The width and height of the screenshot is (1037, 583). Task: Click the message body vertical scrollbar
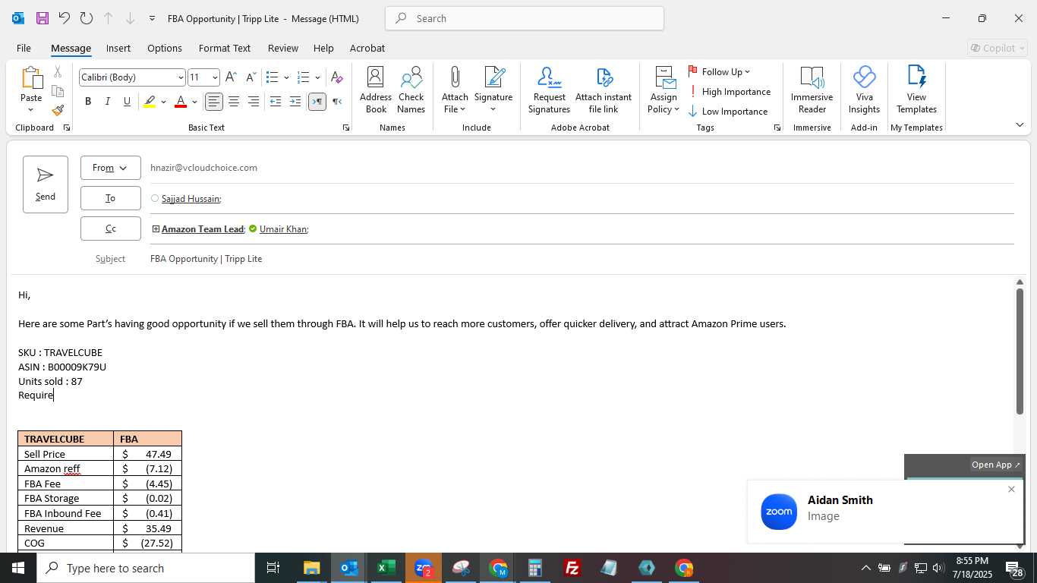tap(1020, 351)
